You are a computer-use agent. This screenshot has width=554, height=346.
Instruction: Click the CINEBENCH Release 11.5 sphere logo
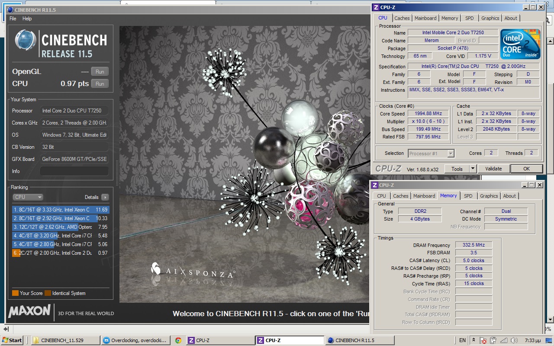(x=26, y=41)
